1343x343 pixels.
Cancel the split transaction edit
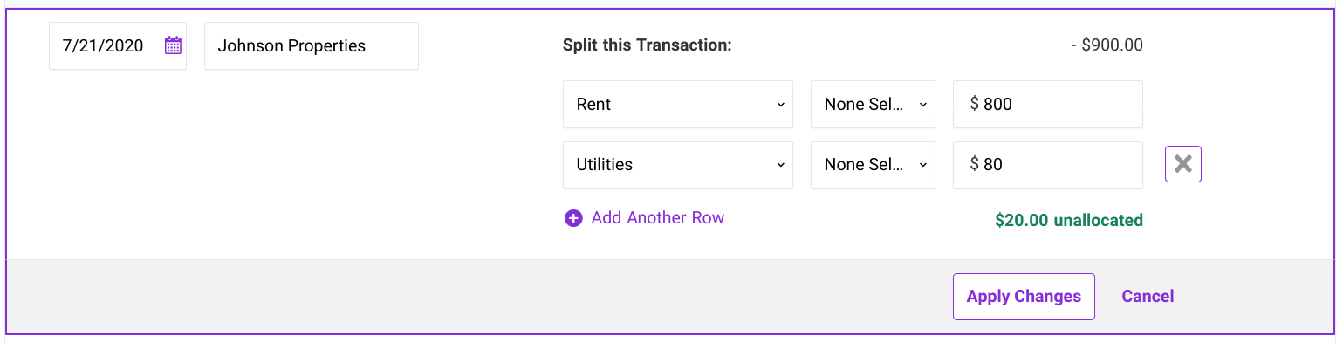[1148, 297]
